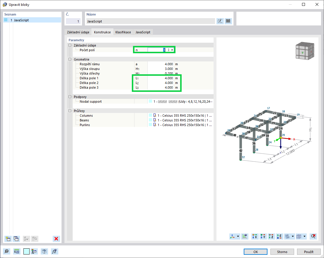This screenshot has width=324, height=258.
Task: Open the axis system dropdown arrow
Action: click(x=238, y=236)
